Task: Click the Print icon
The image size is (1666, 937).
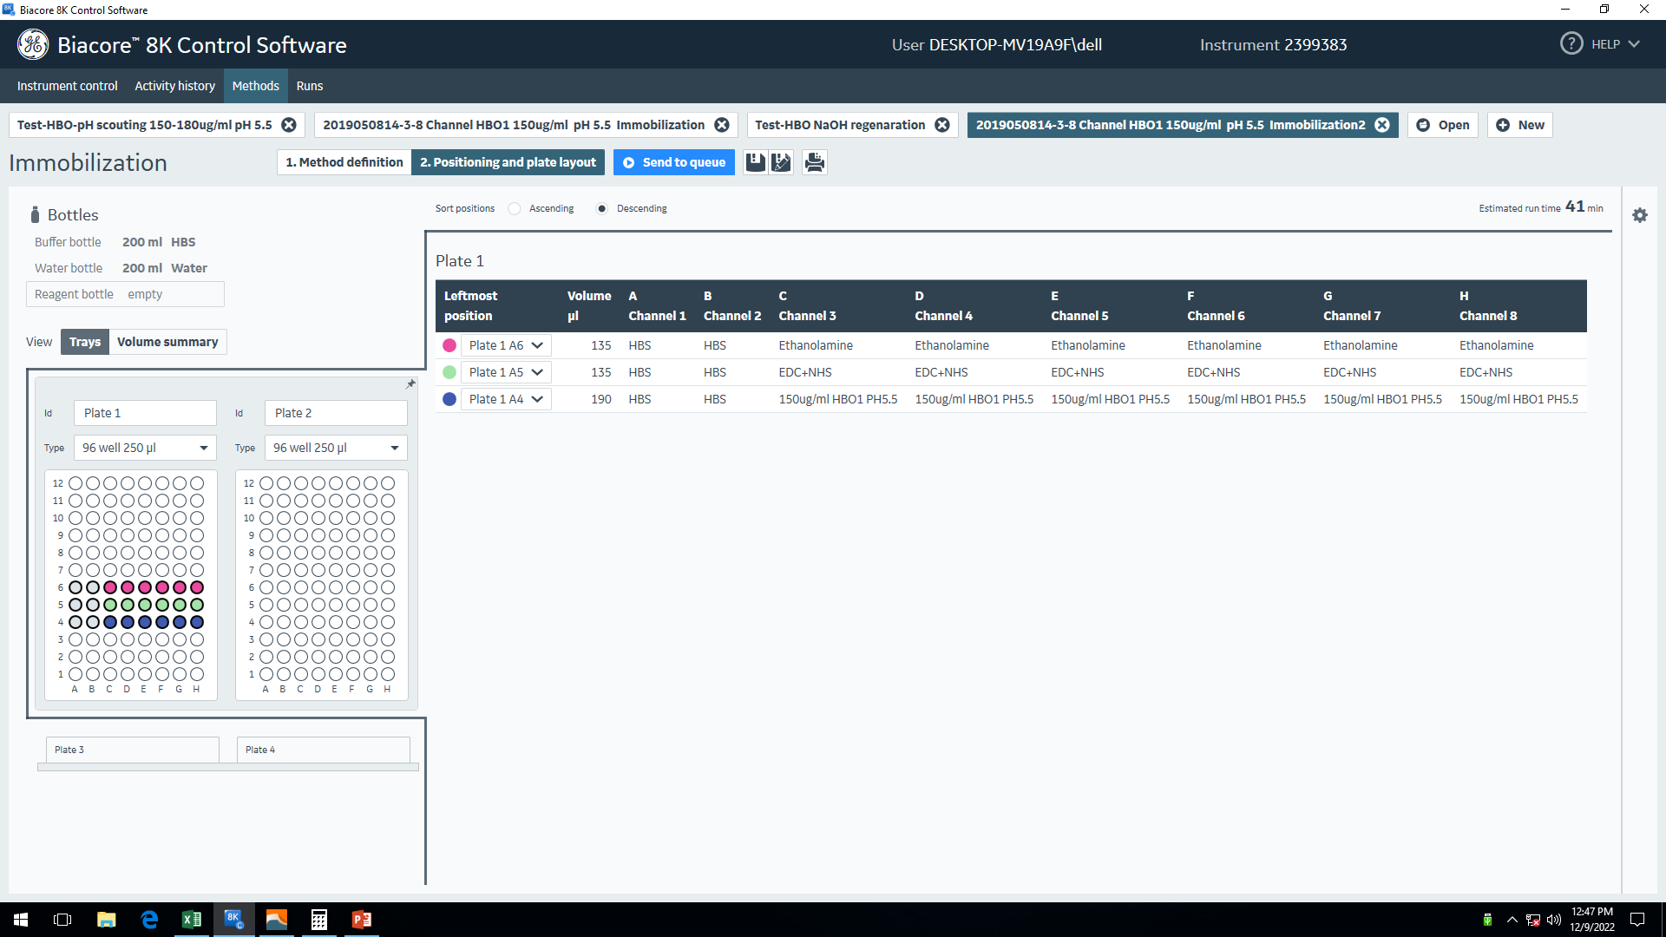Action: 814,162
